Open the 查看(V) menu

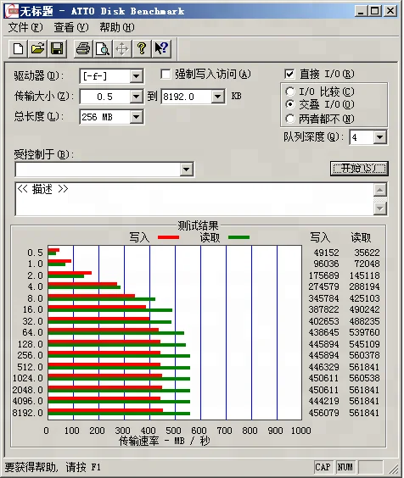click(71, 27)
